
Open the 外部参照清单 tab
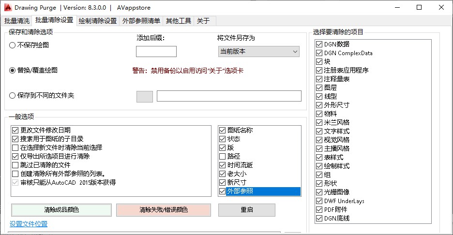point(141,21)
